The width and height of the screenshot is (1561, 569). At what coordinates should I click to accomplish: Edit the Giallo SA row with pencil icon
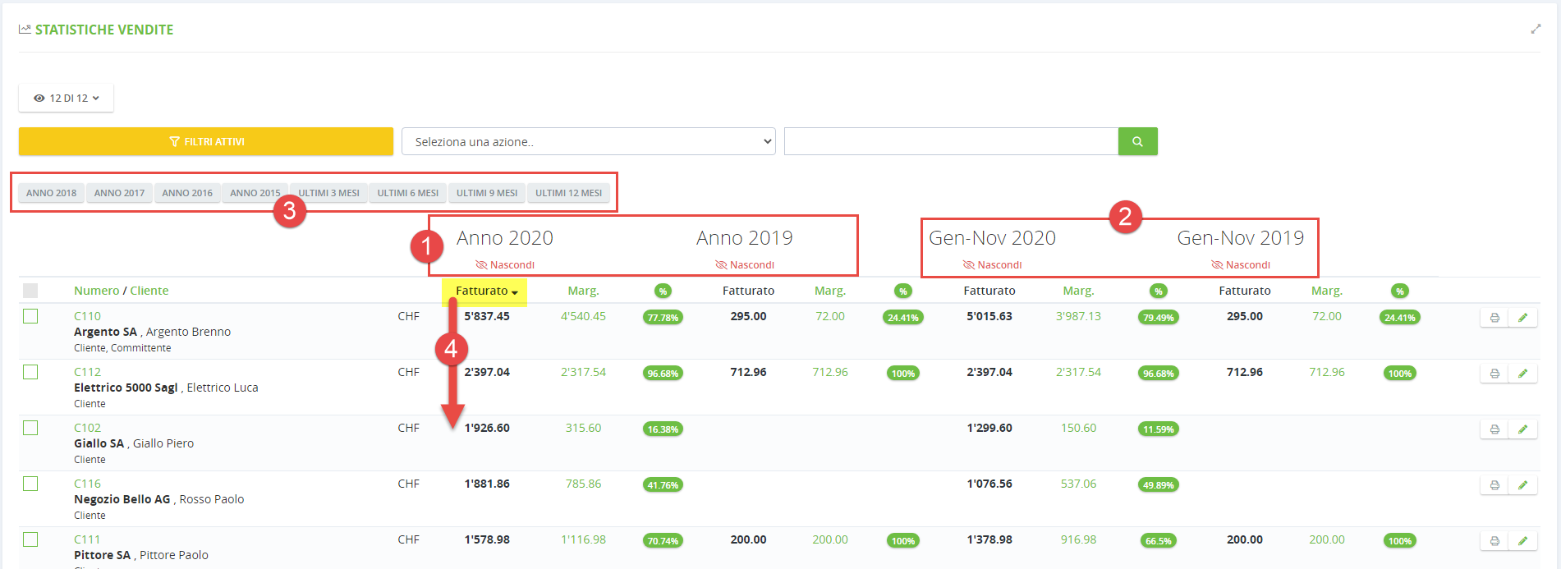pos(1522,429)
